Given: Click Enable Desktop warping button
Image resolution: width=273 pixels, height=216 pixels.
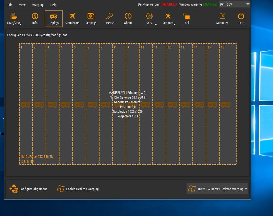Looking at the screenshot, I should coord(78,189).
